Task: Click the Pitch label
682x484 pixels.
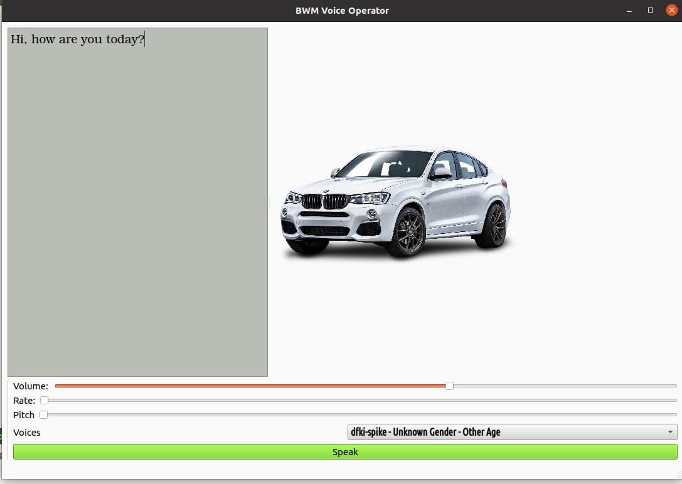Action: coord(23,415)
